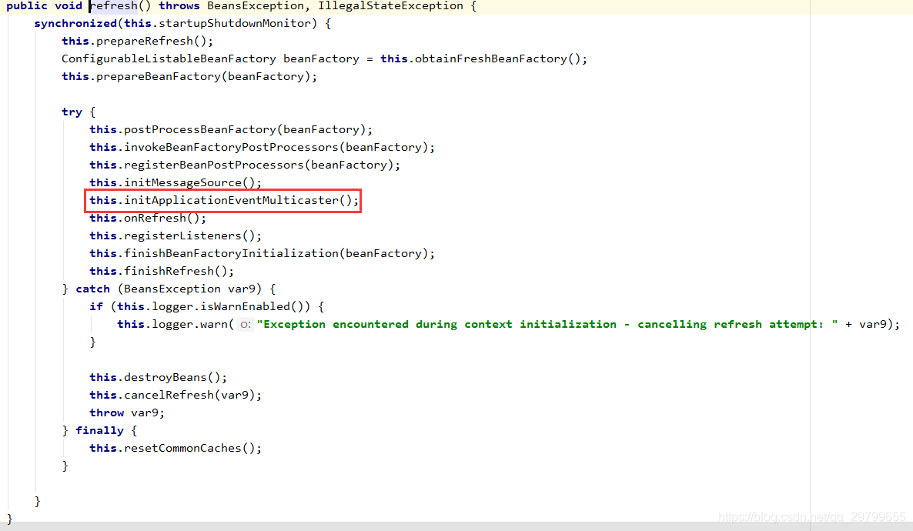Click the finishRefresh() call
The height and width of the screenshot is (531, 913).
[x=176, y=272]
